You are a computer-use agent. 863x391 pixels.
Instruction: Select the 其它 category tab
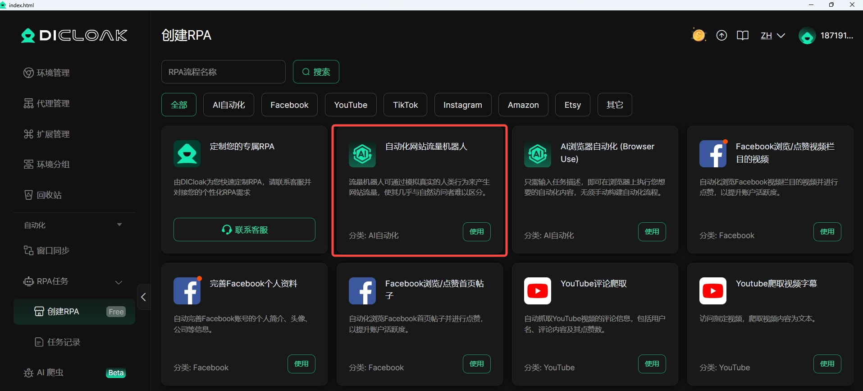615,105
